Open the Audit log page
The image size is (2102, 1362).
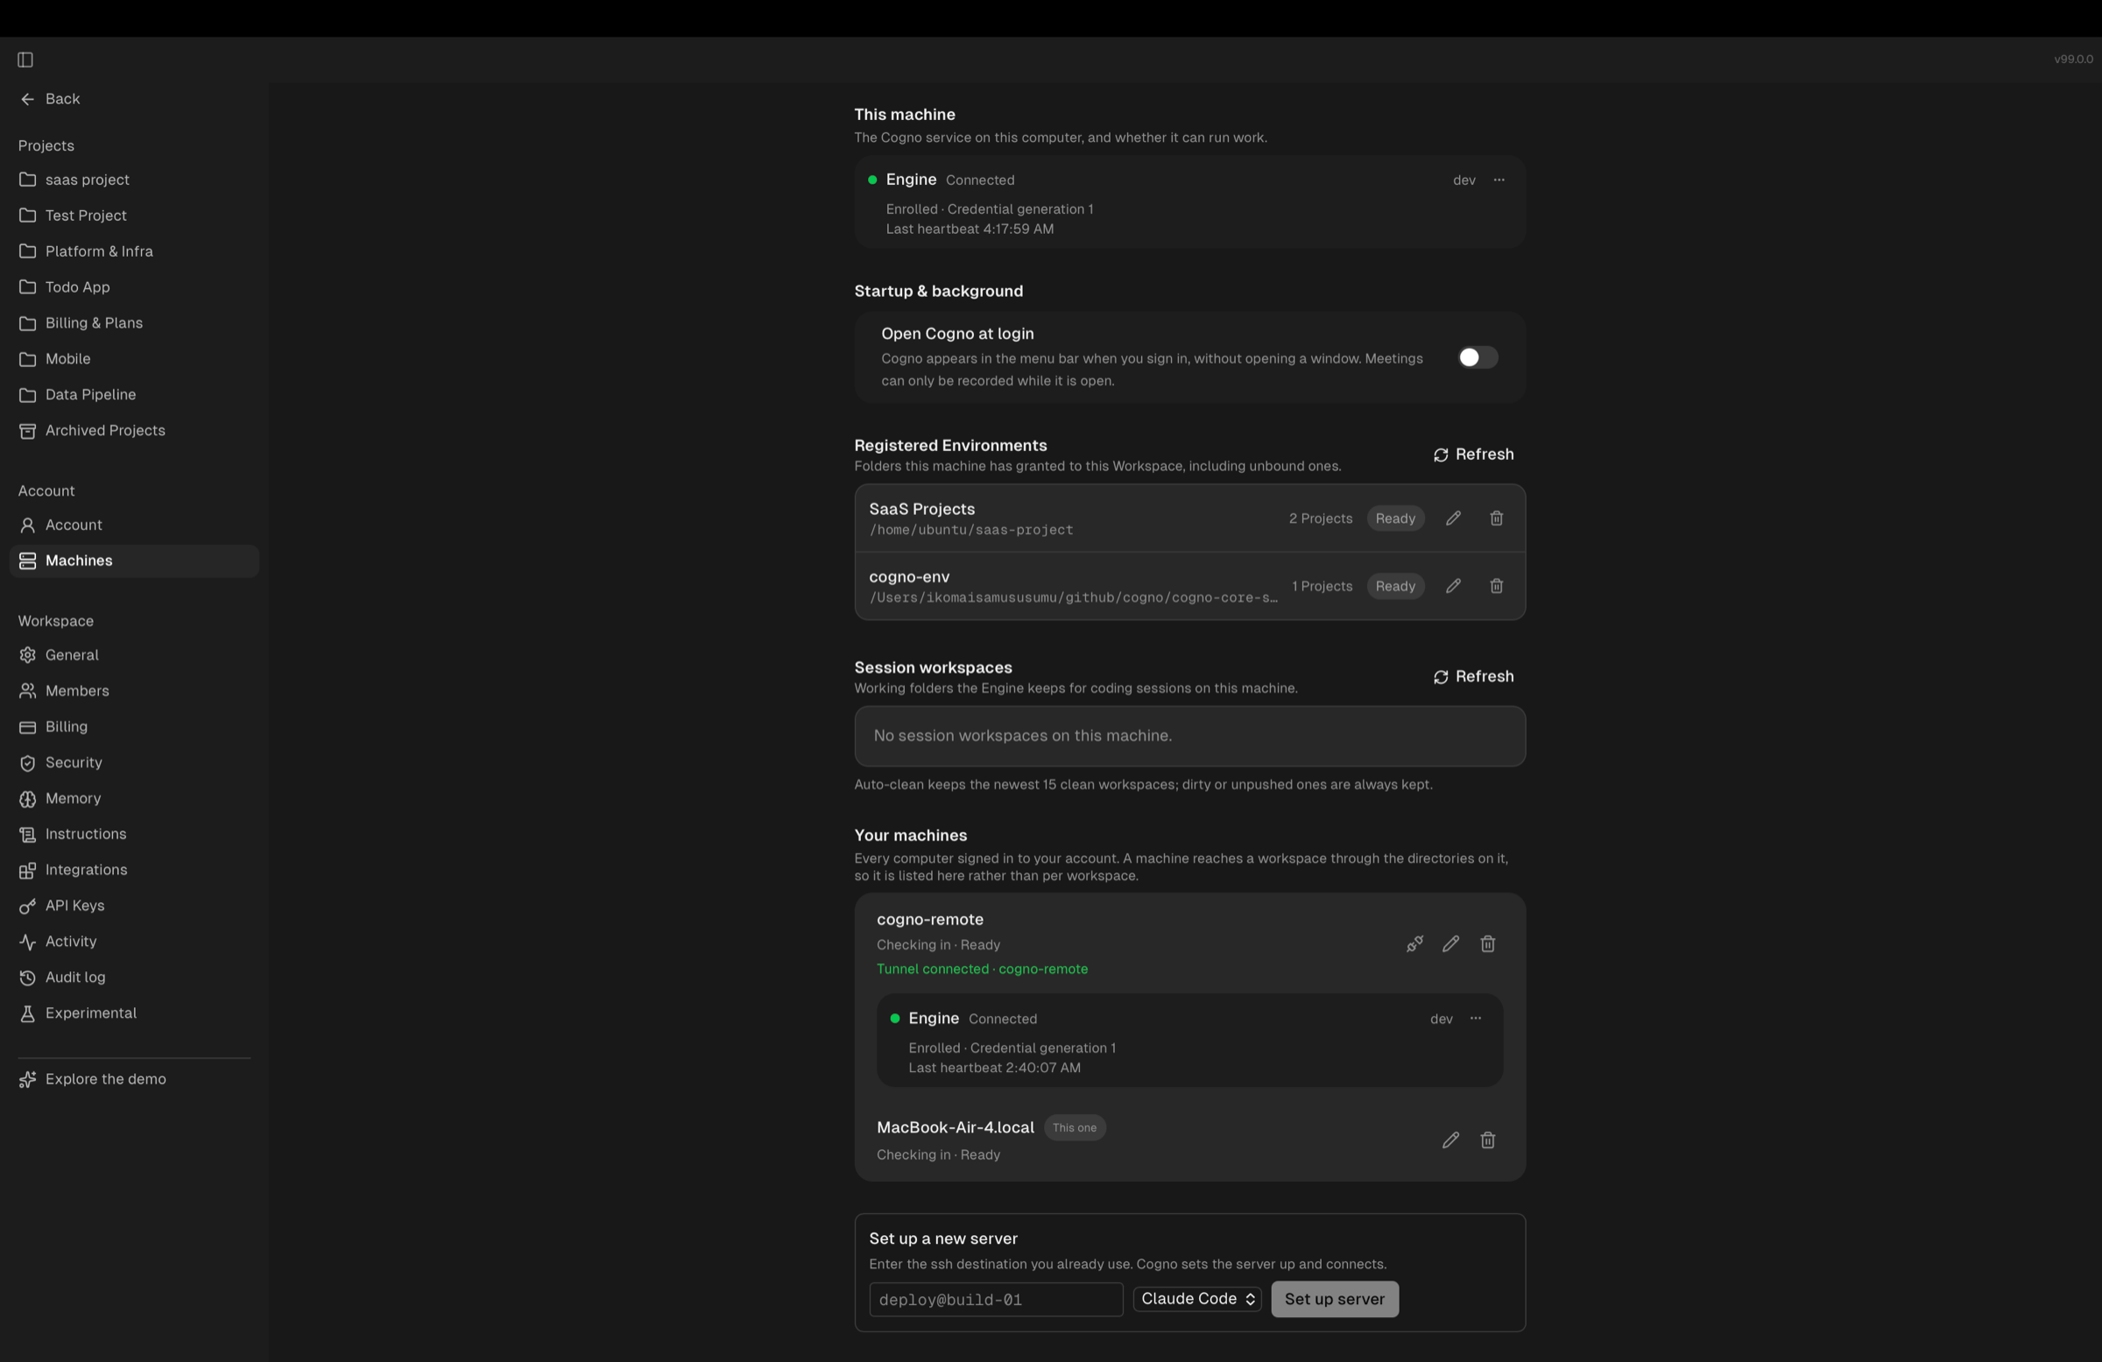point(134,977)
